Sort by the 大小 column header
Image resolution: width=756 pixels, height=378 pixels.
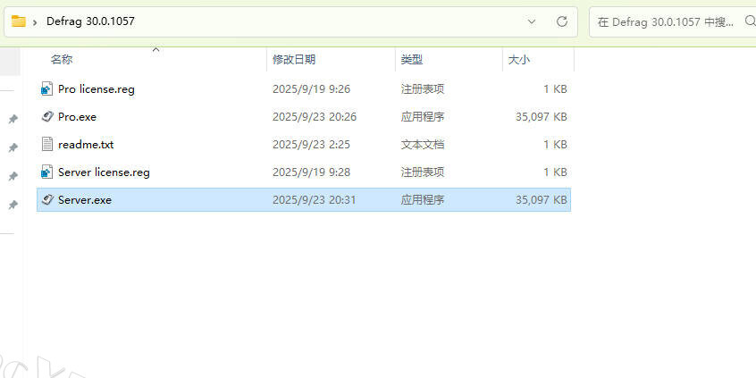point(518,60)
